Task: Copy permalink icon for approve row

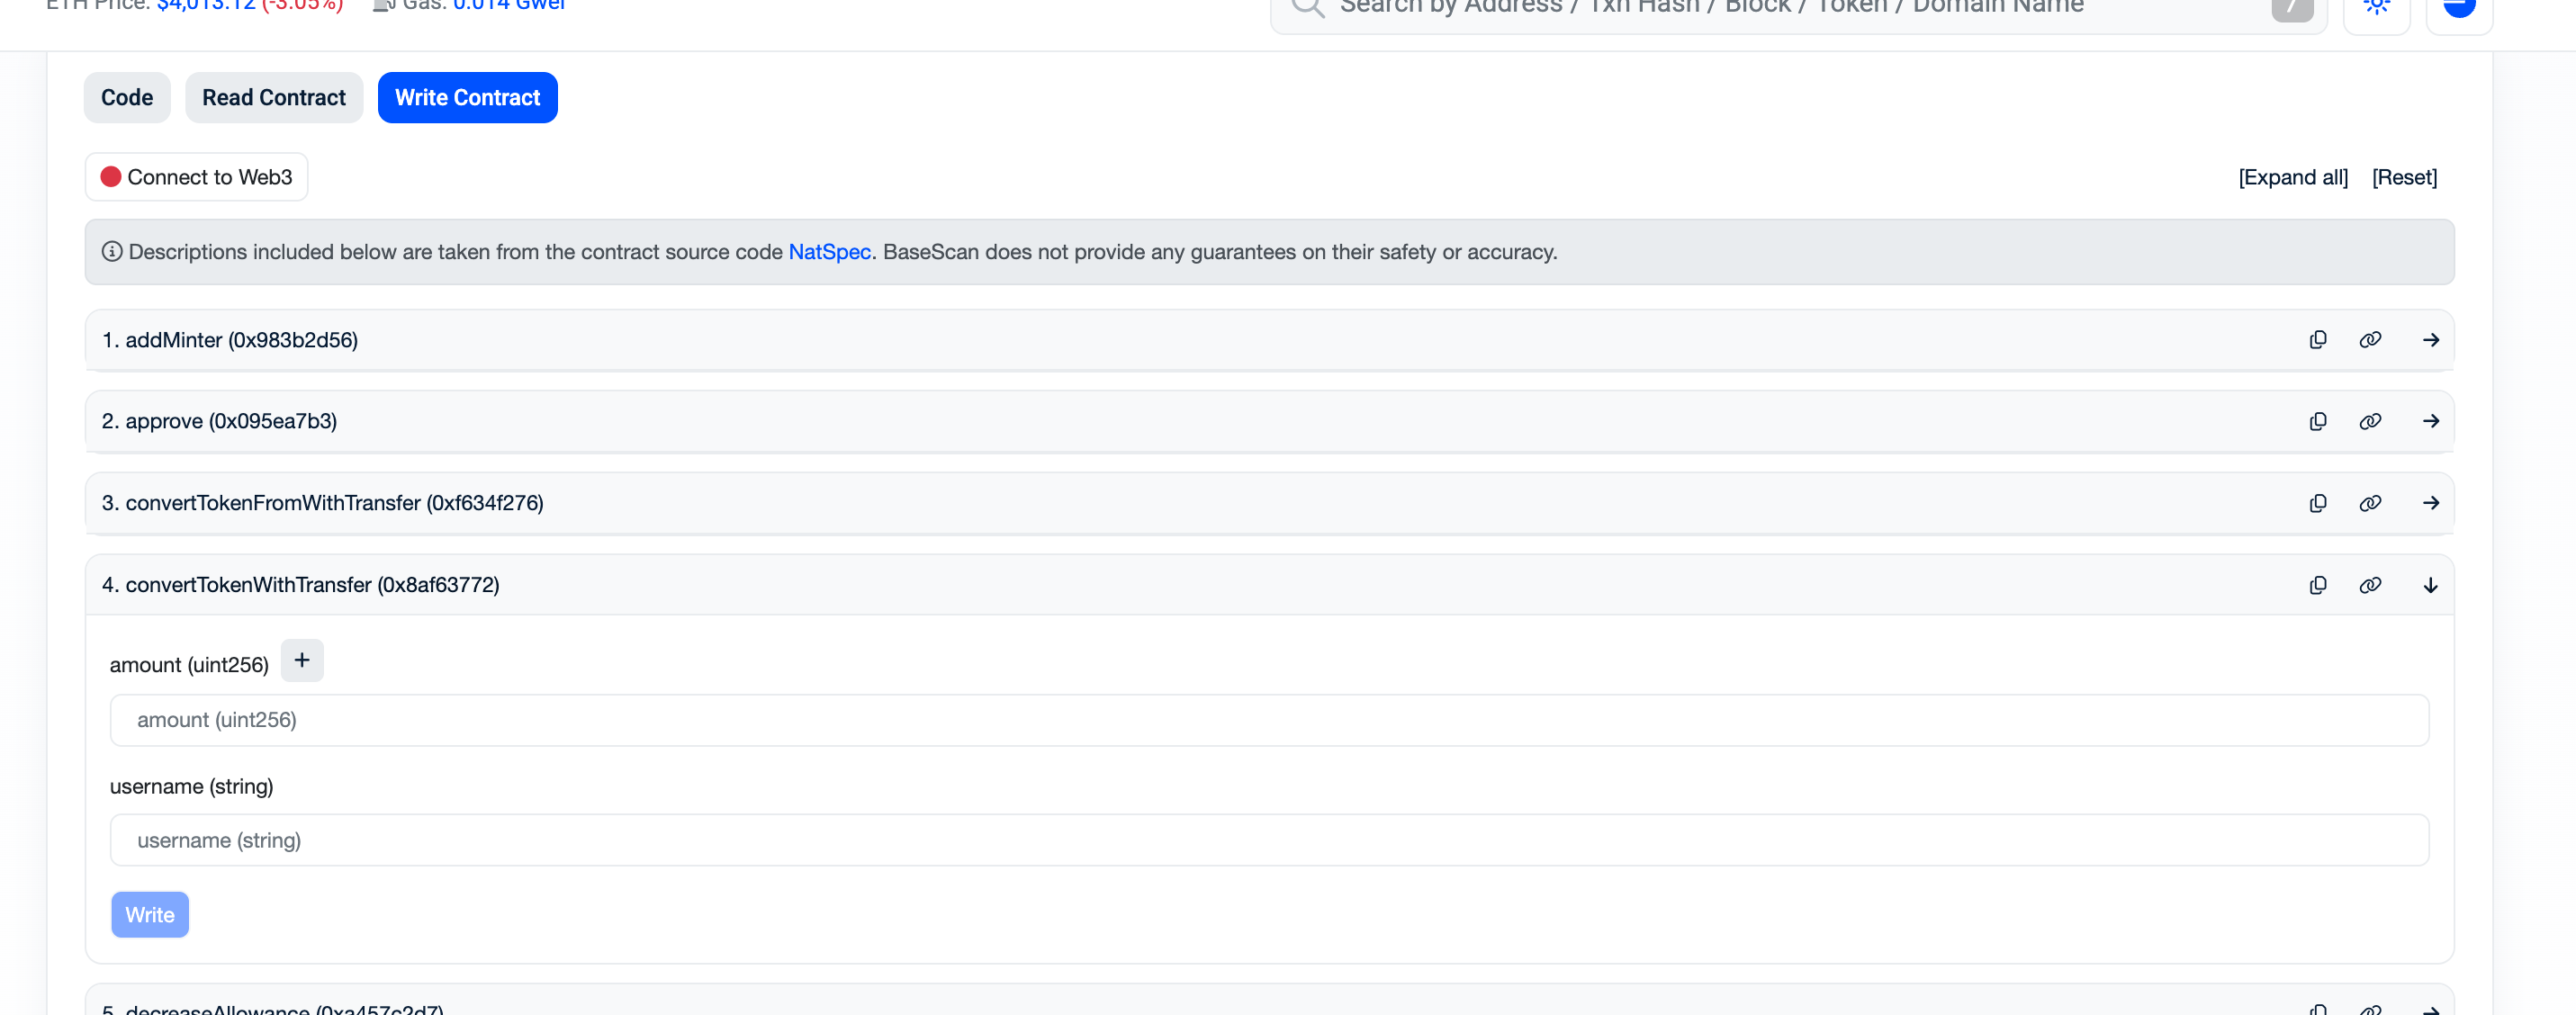Action: (2369, 421)
